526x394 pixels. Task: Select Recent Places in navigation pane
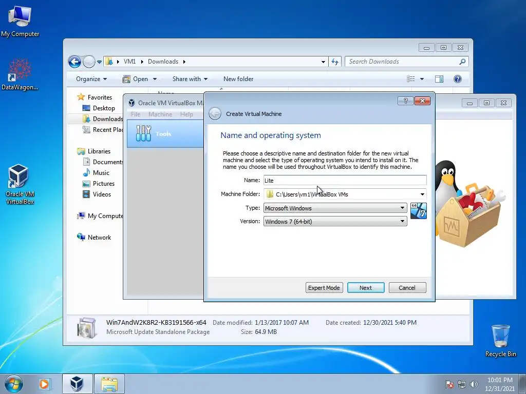click(x=103, y=130)
